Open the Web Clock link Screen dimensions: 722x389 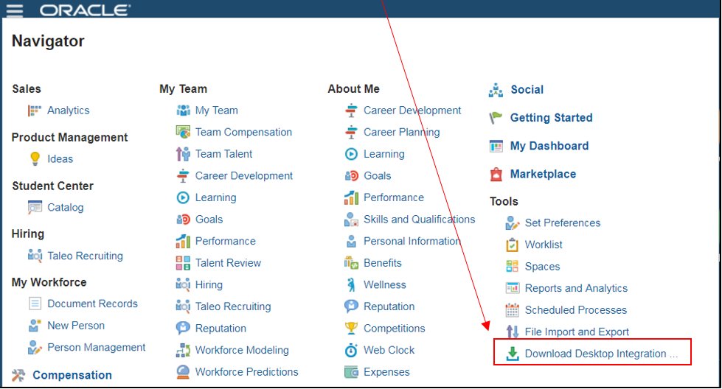tap(389, 350)
